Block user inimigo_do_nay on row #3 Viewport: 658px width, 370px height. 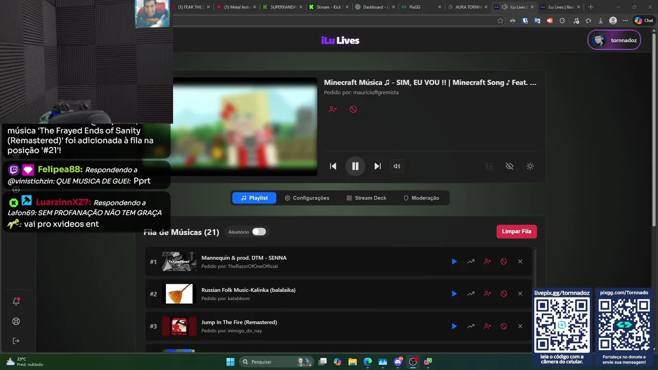coord(487,326)
